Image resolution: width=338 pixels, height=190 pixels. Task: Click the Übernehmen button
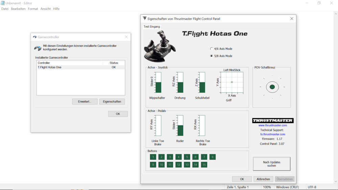(285, 179)
